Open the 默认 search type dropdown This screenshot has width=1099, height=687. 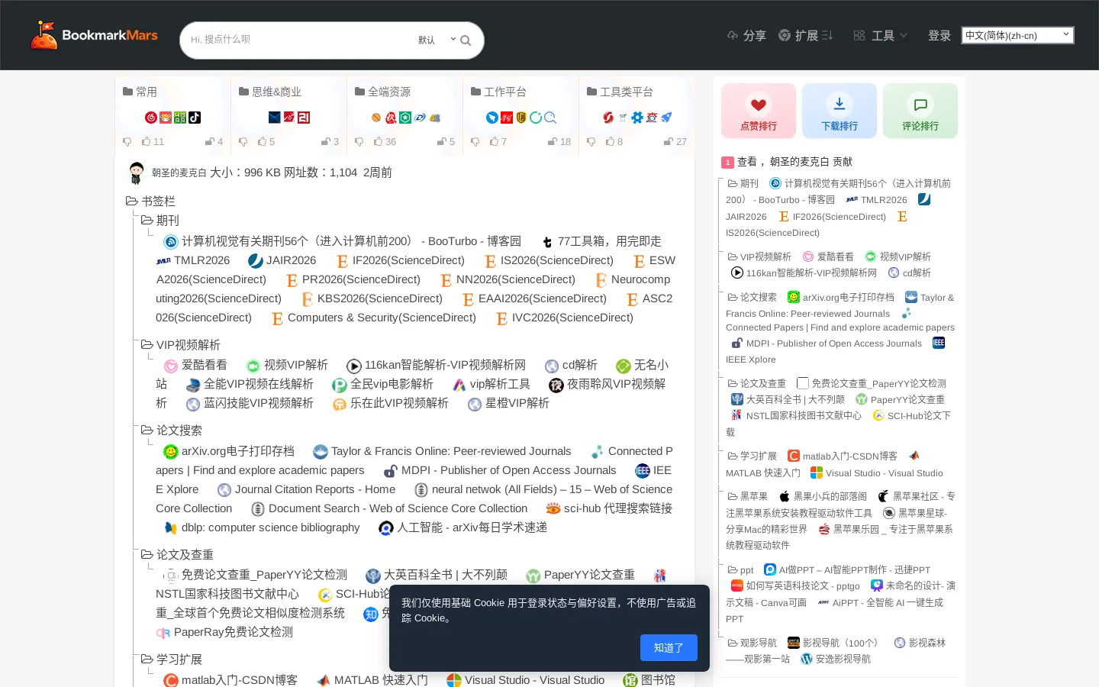pos(437,40)
